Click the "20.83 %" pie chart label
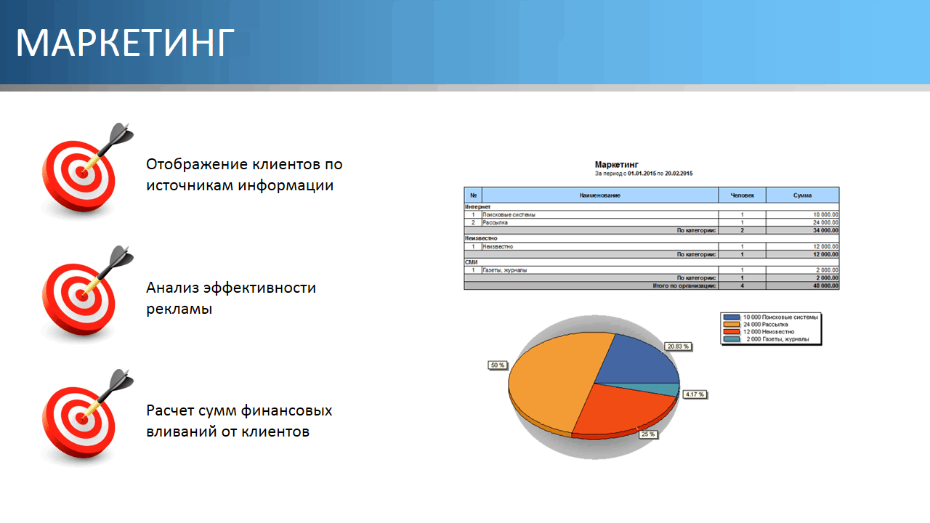 click(x=678, y=347)
